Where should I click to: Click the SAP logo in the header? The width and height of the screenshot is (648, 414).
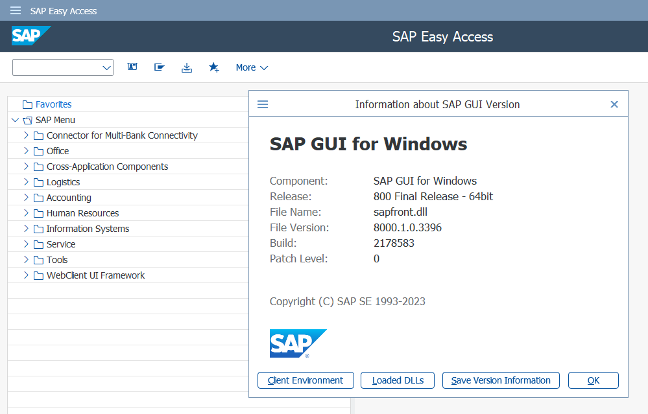30,36
